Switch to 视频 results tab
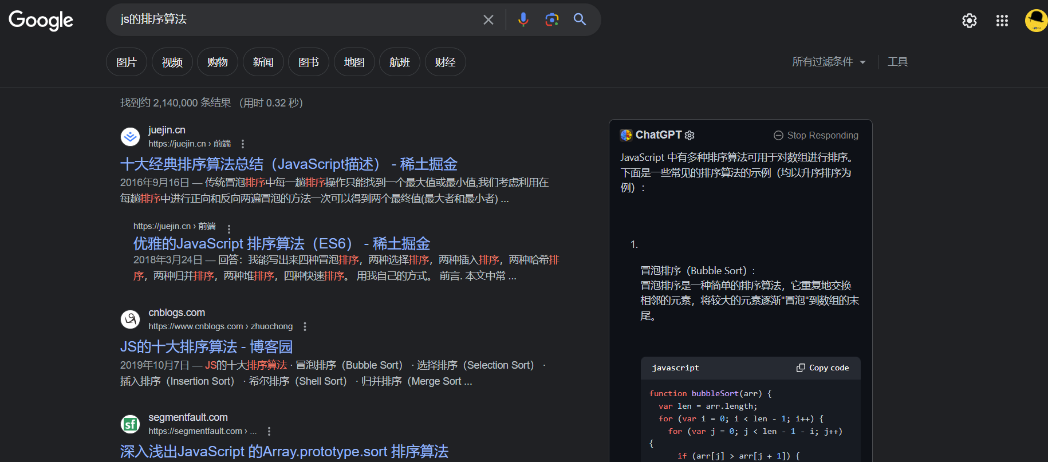Screen dimensions: 1048x462 [x=172, y=62]
